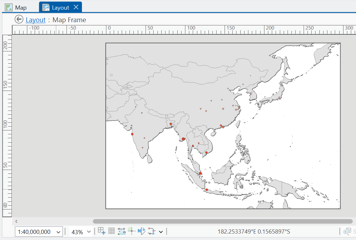Click the add guides icon in status bar

(102, 231)
